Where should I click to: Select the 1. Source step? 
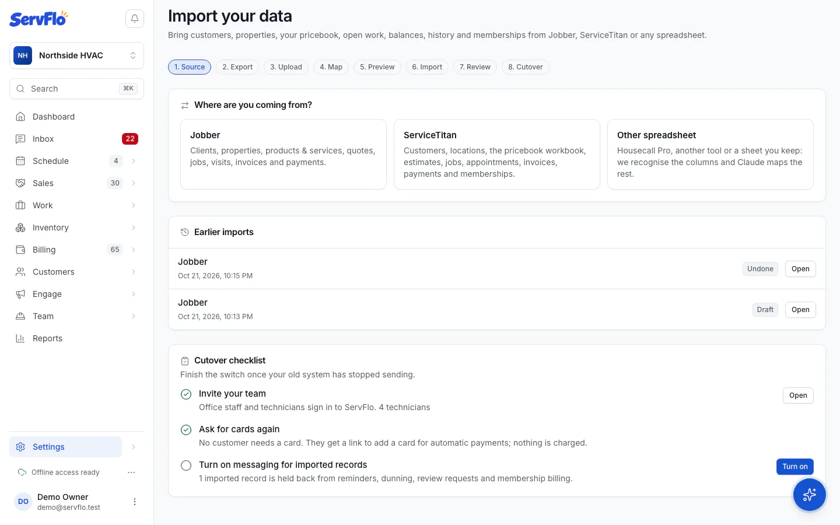click(x=190, y=67)
